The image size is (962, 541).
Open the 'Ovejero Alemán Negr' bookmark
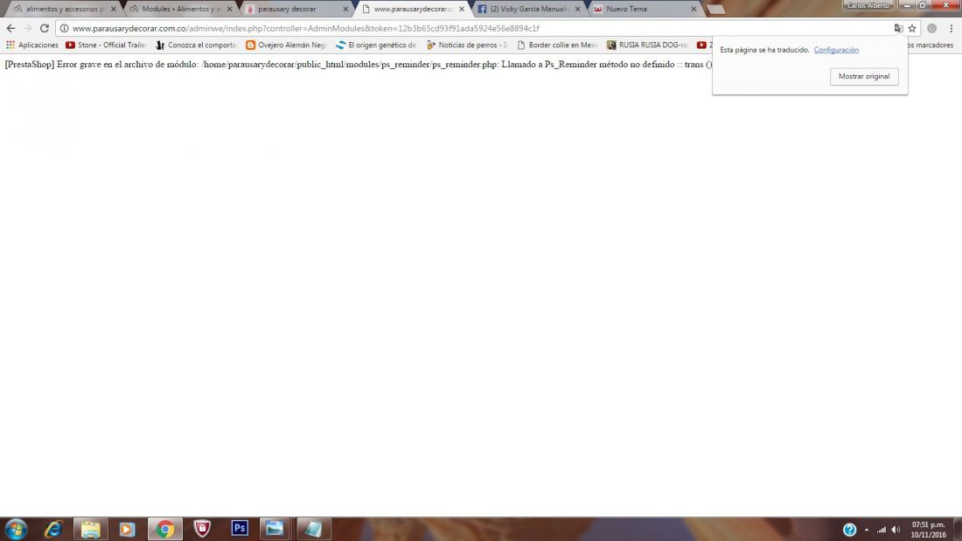click(x=286, y=45)
